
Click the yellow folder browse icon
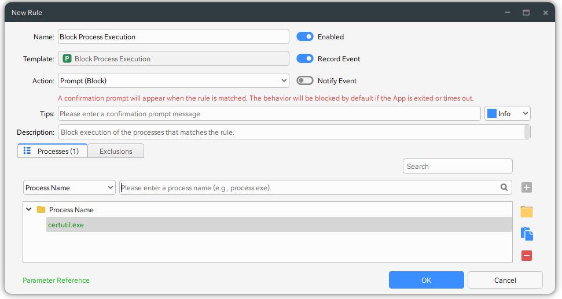526,212
